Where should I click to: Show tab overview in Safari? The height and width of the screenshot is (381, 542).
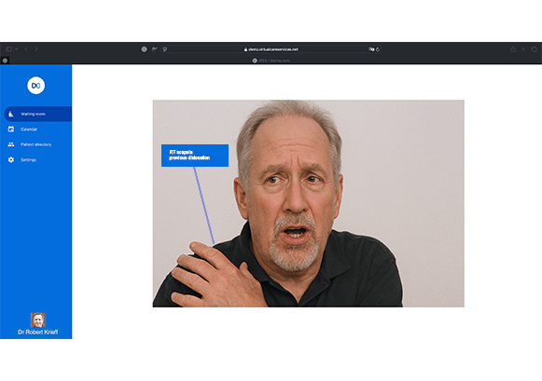[534, 49]
